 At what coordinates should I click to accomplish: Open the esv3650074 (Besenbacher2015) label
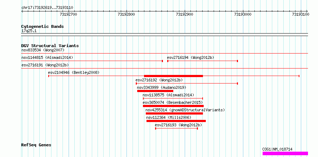click(x=173, y=102)
